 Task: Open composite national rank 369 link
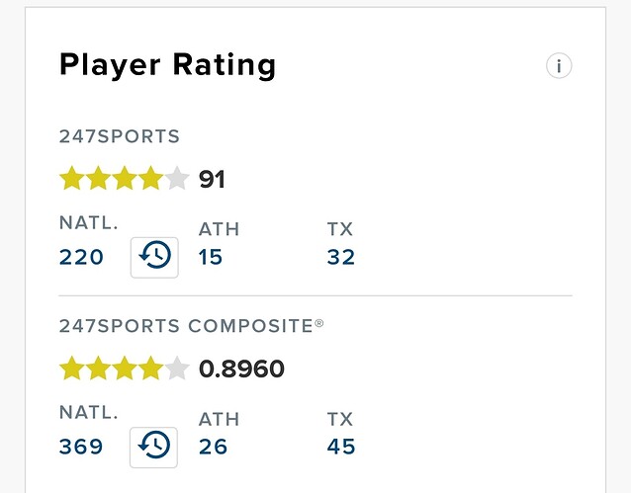tap(81, 447)
